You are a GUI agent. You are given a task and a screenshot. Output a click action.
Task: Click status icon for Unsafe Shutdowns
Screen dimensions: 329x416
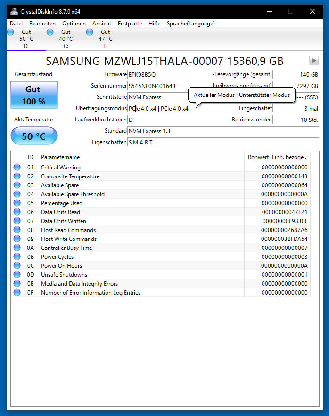17,275
